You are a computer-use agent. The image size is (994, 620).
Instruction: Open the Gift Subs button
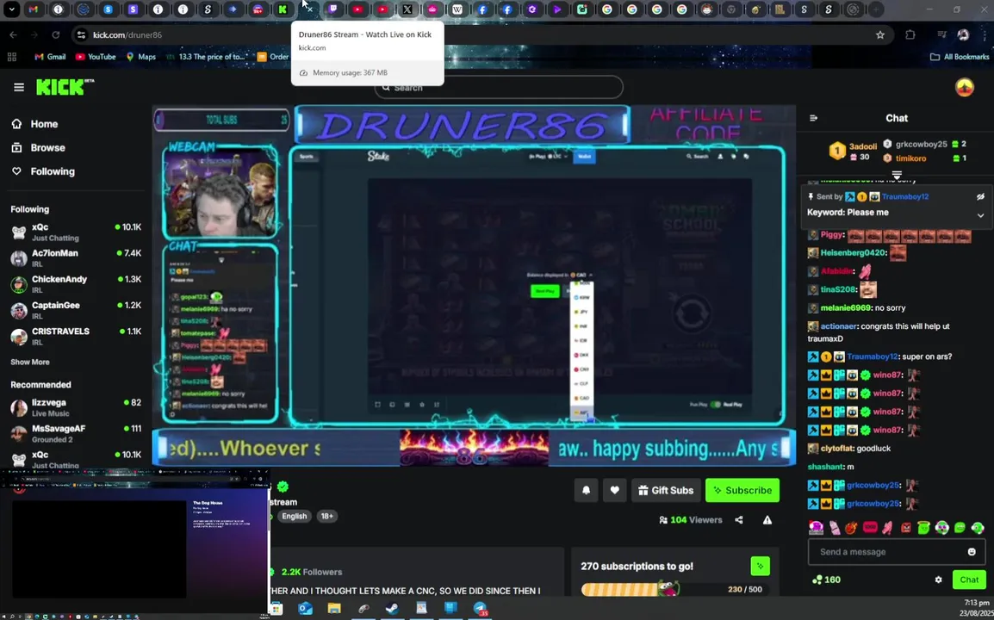coord(666,490)
